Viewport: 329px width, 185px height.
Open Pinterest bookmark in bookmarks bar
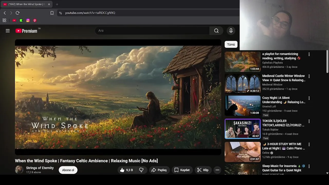[35, 20]
